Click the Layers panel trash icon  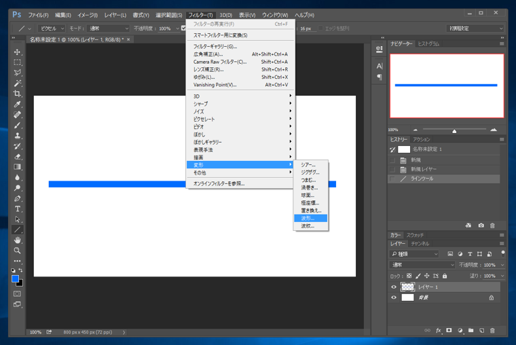tap(492, 331)
